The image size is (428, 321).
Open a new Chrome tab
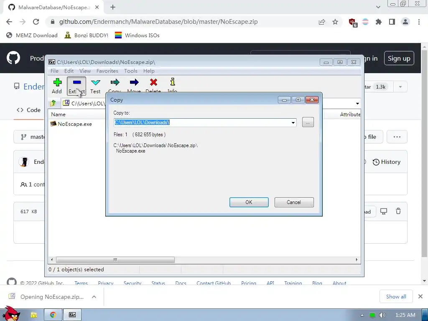coord(113,7)
